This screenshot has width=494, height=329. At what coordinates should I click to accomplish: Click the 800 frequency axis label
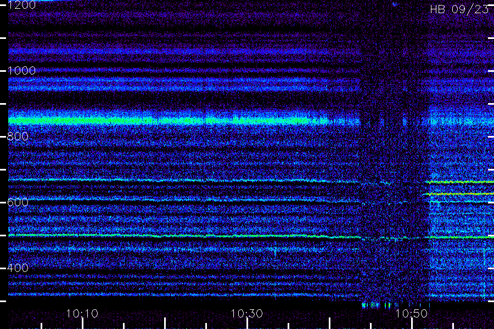(18, 137)
